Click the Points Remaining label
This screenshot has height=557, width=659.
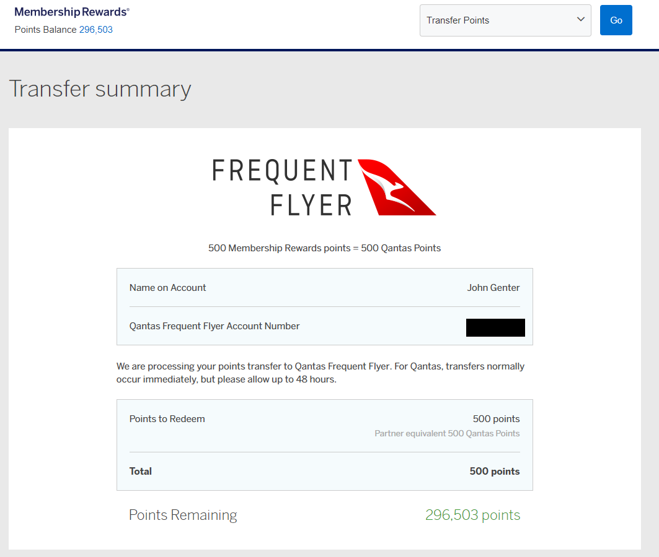(x=183, y=515)
